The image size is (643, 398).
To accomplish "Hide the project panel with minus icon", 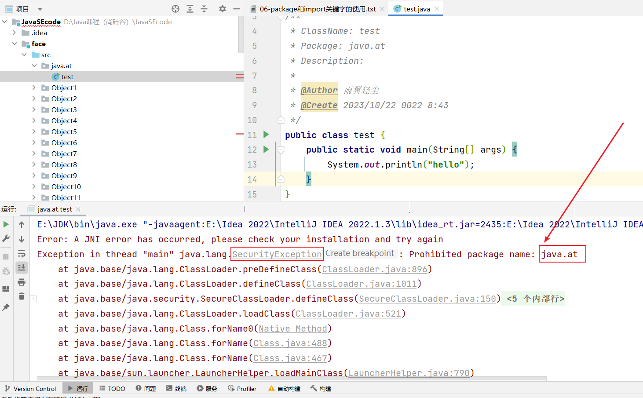I will coord(237,9).
